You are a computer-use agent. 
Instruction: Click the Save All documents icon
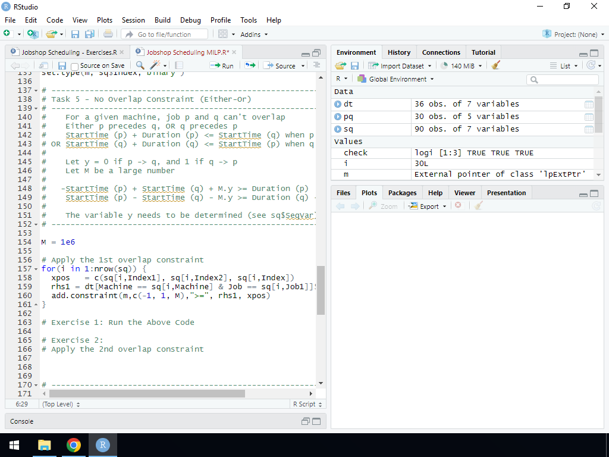(x=89, y=35)
